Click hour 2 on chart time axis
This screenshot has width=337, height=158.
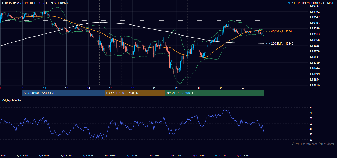pos(221,88)
